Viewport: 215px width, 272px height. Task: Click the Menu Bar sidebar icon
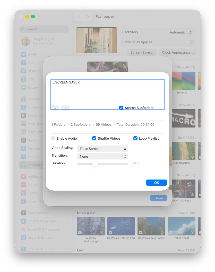pos(23,124)
